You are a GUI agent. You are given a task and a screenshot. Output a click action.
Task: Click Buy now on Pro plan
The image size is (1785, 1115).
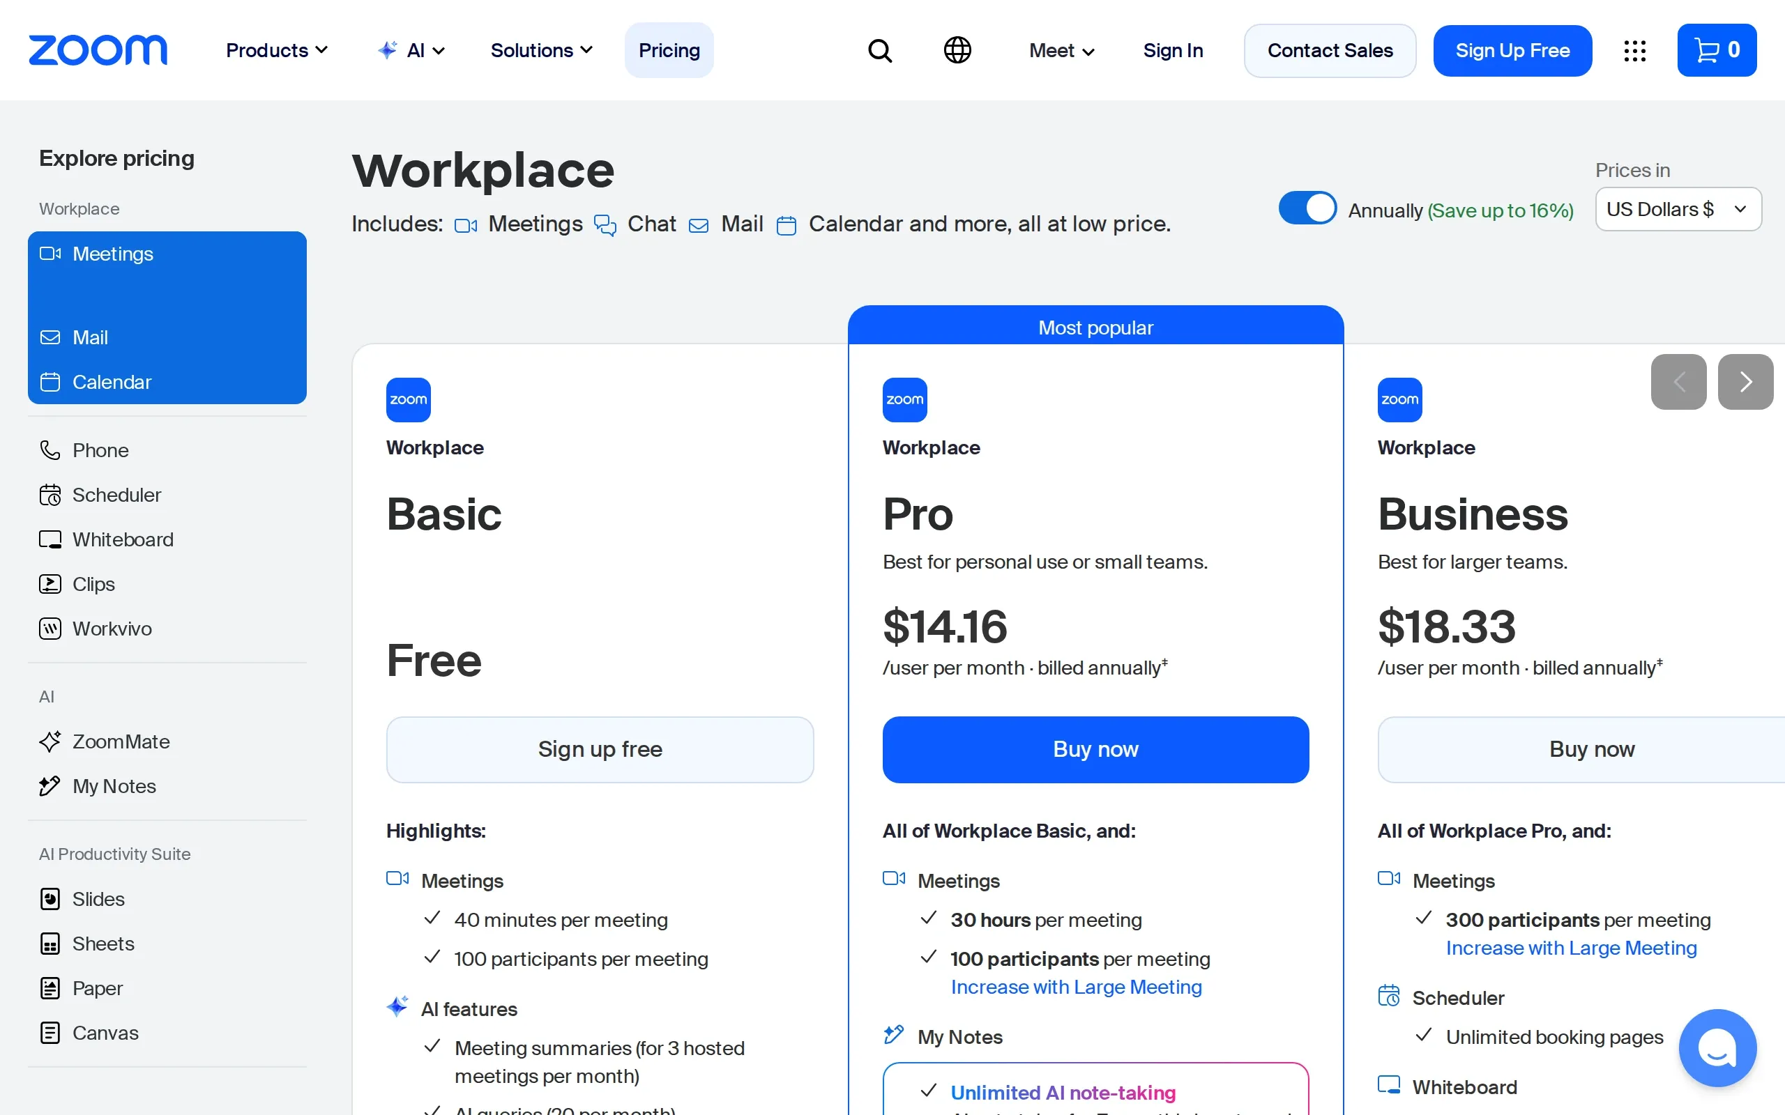click(x=1095, y=749)
